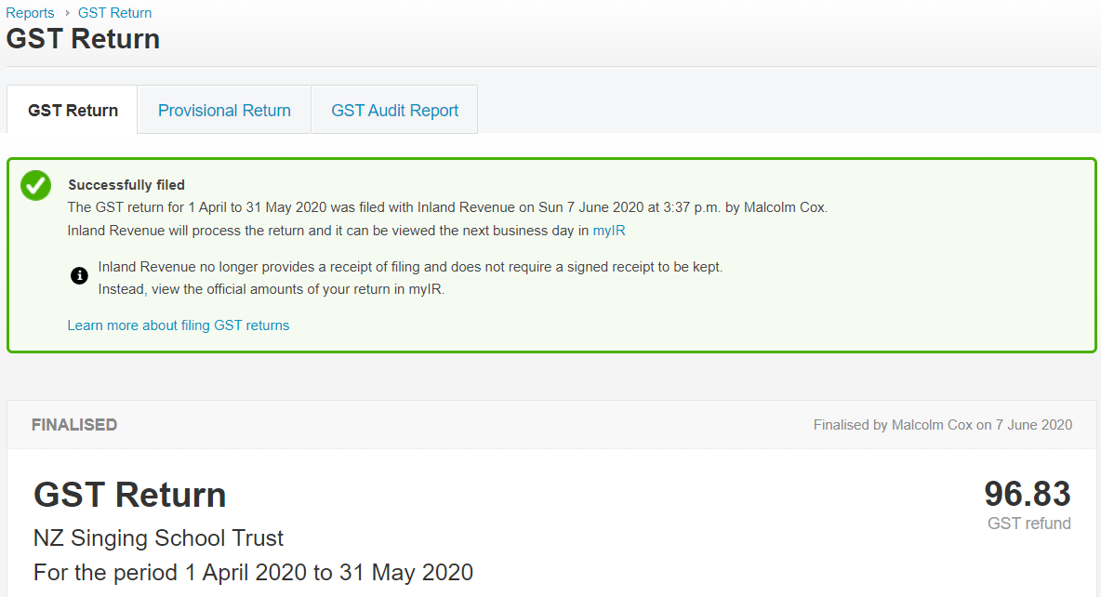This screenshot has width=1101, height=597.
Task: Click the breadcrumb arrow separator
Action: coord(66,13)
